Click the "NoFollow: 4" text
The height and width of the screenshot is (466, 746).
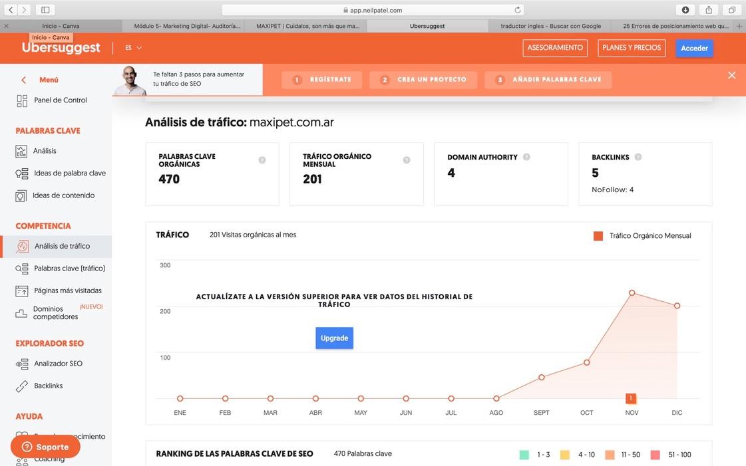click(x=613, y=189)
